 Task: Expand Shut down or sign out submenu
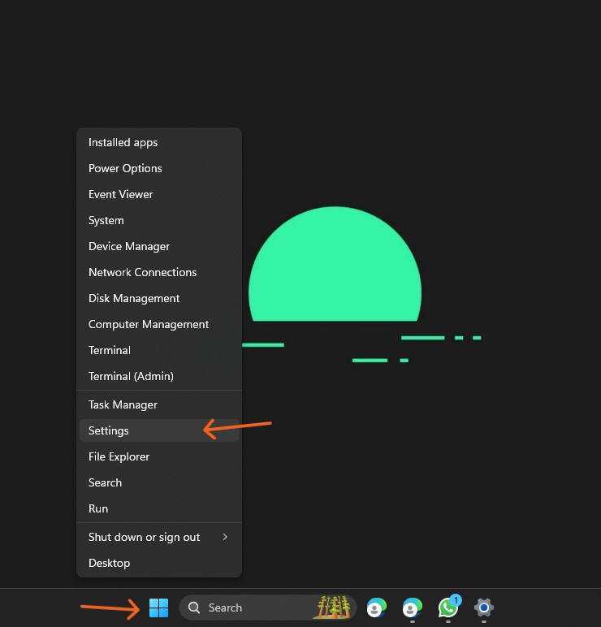(159, 537)
